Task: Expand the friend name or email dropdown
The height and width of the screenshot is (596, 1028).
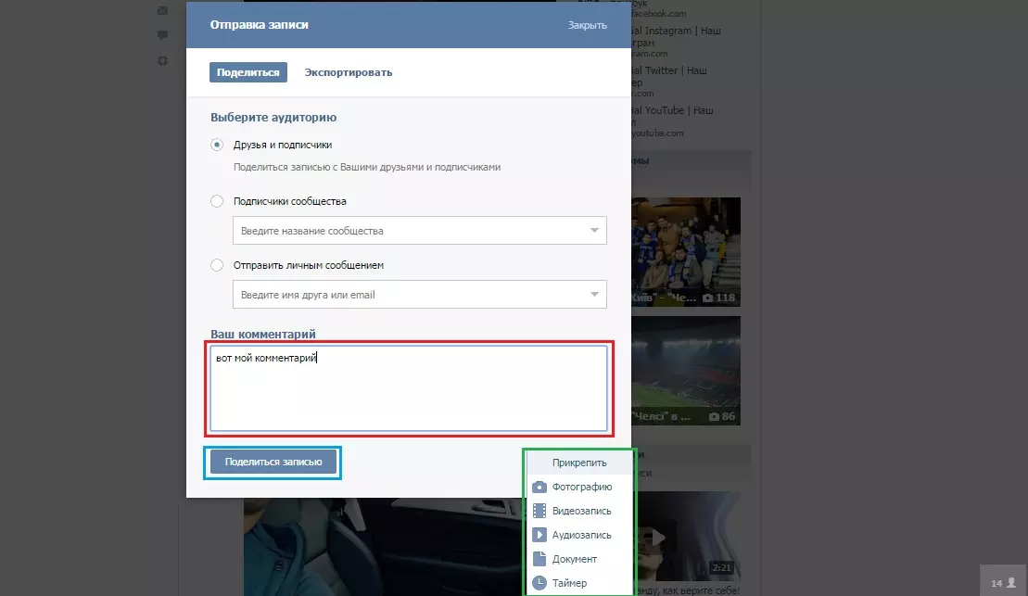Action: click(x=594, y=295)
